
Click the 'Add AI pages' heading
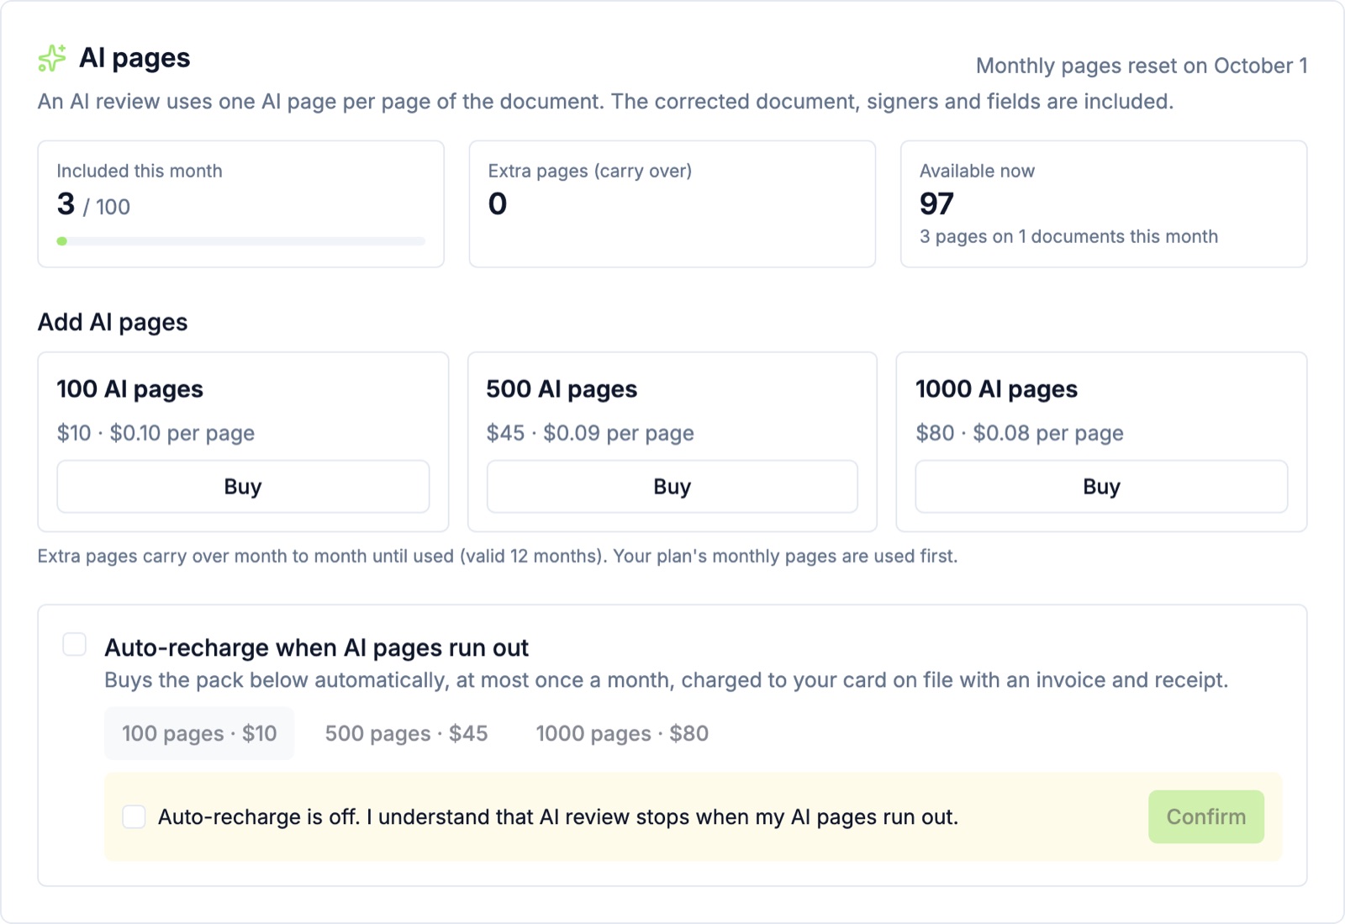[113, 322]
